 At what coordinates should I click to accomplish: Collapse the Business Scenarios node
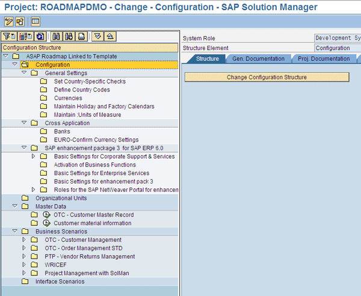pos(15,230)
